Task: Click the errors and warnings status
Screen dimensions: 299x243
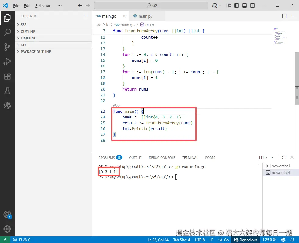Action: pos(22,240)
